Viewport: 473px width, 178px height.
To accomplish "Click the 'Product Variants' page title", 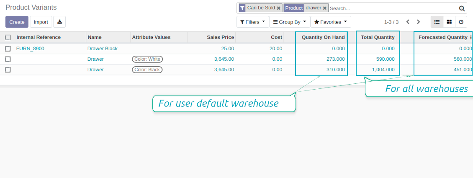I will click(31, 8).
